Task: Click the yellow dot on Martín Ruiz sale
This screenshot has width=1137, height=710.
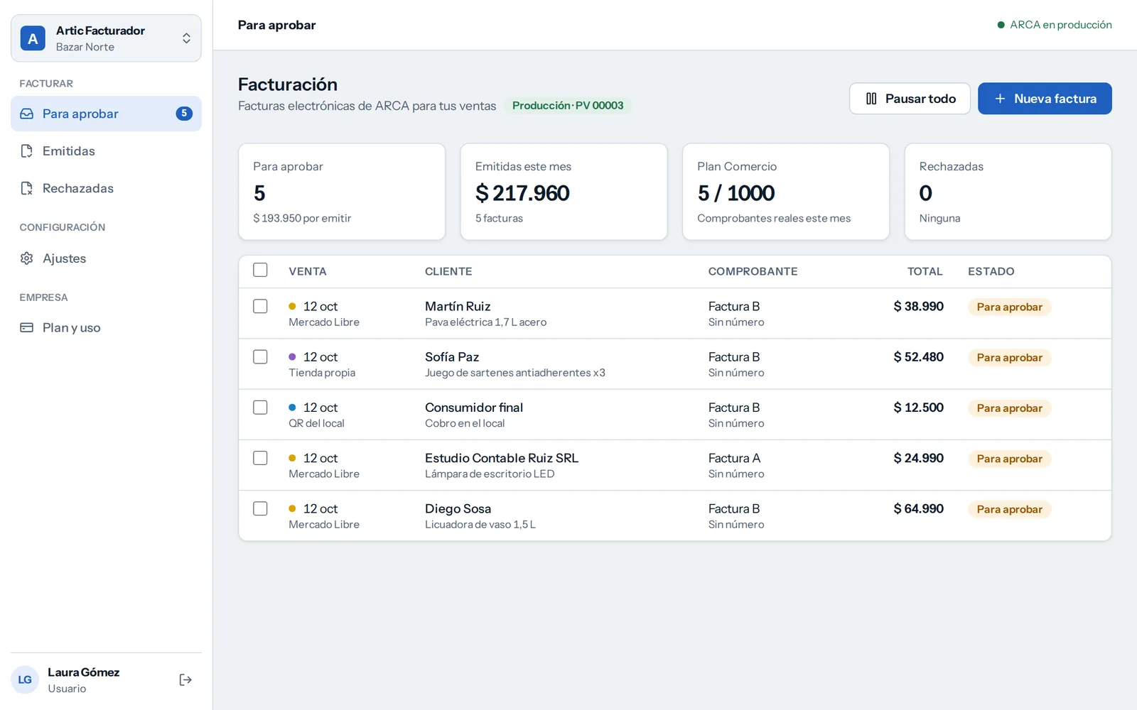Action: (x=292, y=307)
